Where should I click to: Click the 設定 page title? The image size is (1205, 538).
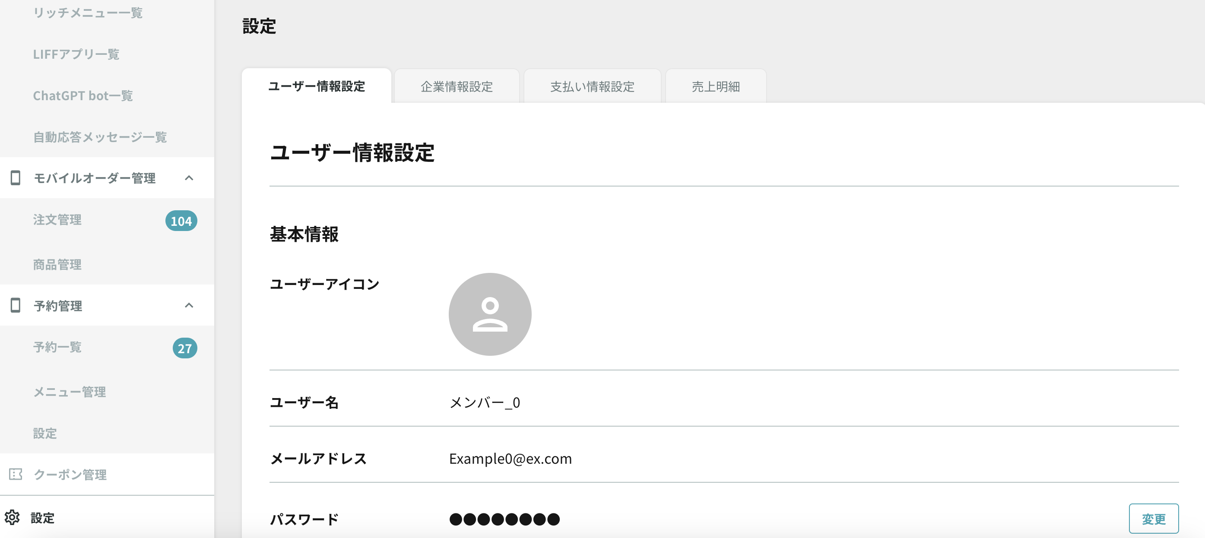click(259, 26)
